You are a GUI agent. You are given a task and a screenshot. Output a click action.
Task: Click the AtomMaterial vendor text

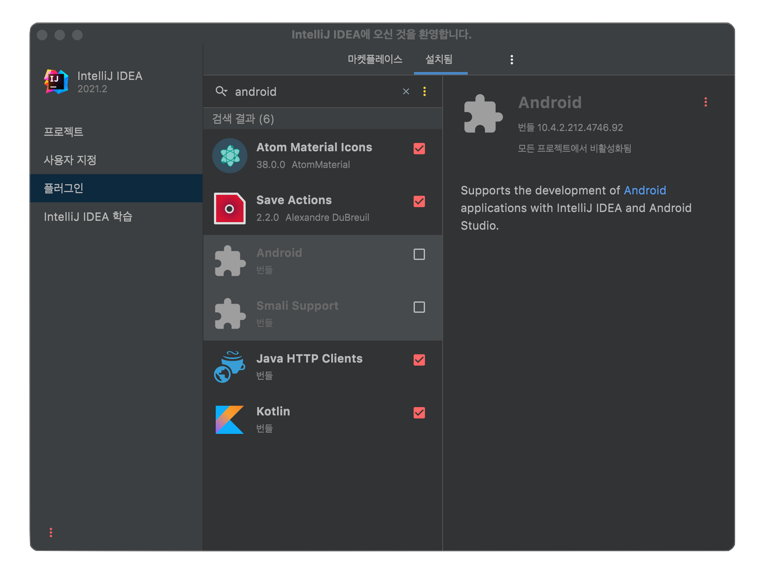(x=321, y=165)
